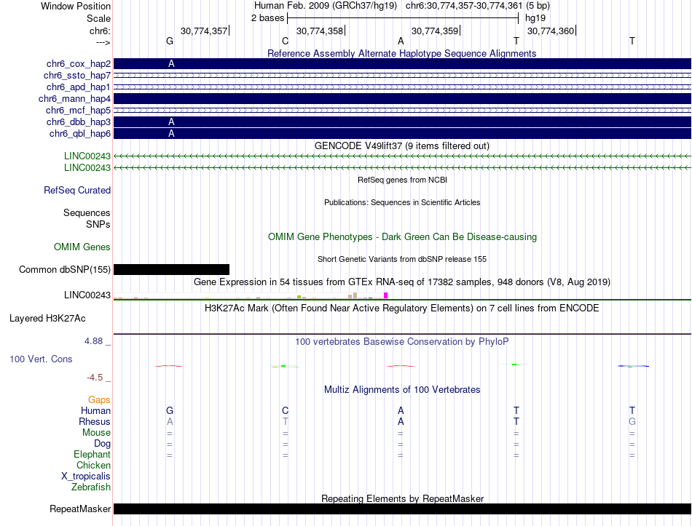The height and width of the screenshot is (526, 692).
Task: Click the Human species label
Action: tap(95, 410)
